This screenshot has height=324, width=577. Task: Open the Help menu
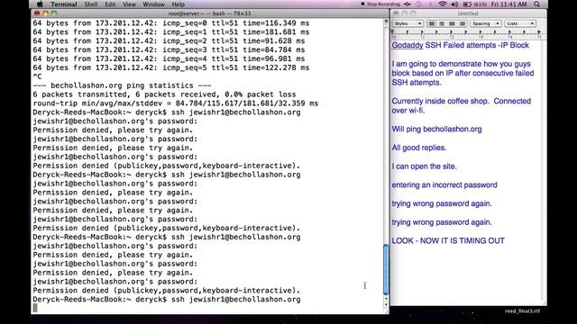(x=179, y=4)
